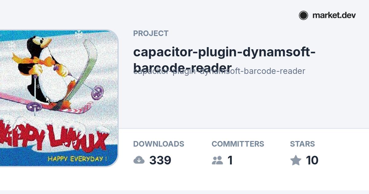Click the cloud download icon
The width and height of the screenshot is (369, 194).
[139, 160]
